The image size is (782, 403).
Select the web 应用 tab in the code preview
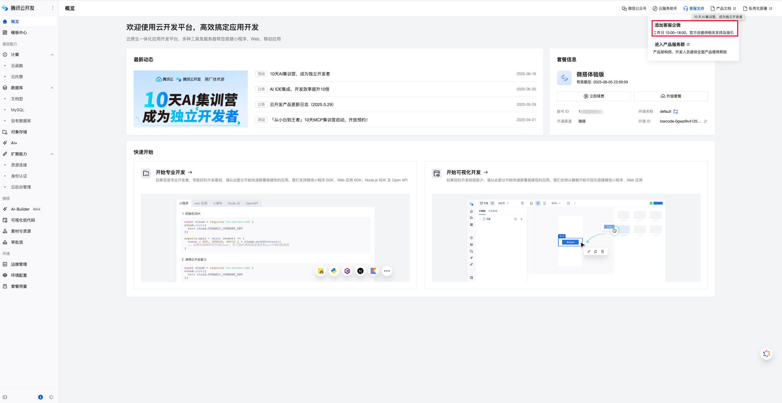[x=201, y=203]
